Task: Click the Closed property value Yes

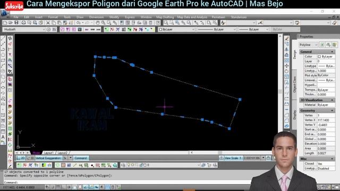Action: (326, 164)
